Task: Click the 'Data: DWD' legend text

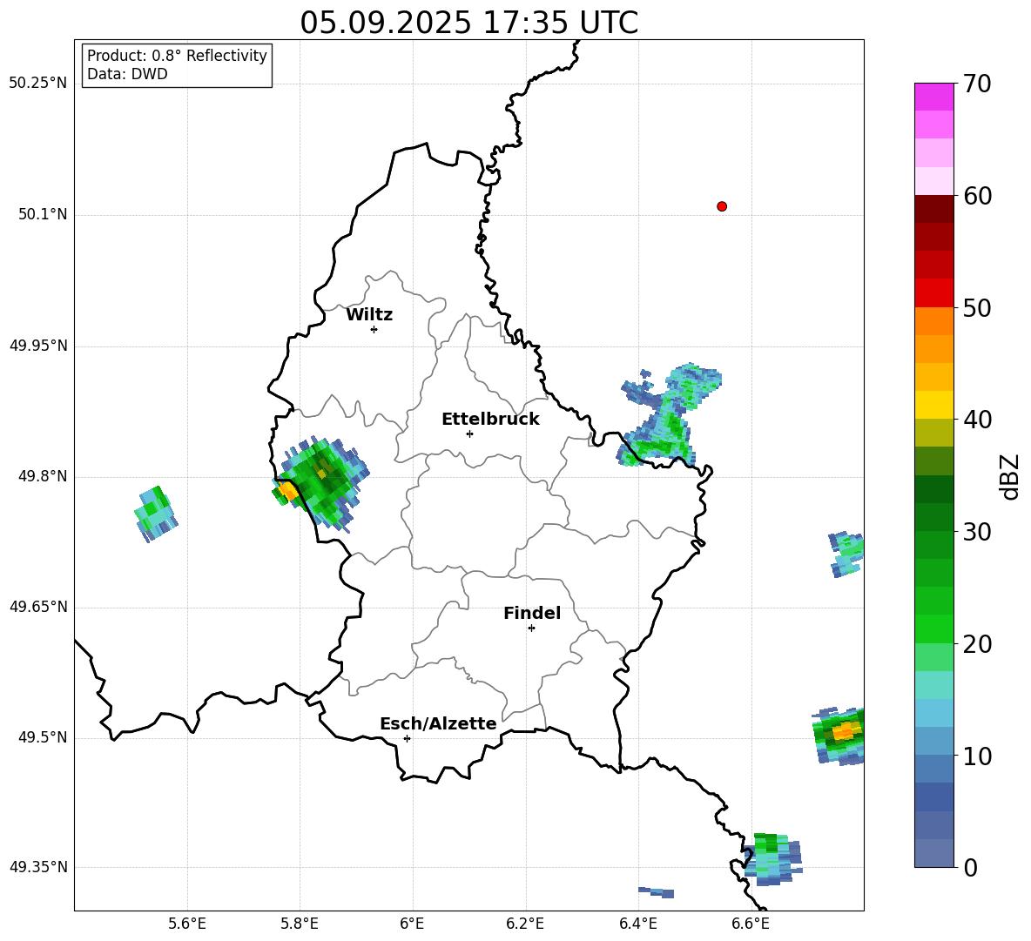Action: [x=127, y=74]
